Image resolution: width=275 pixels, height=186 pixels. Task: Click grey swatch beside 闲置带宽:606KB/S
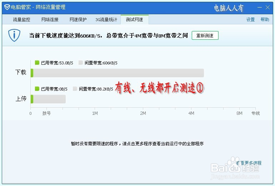tap(81, 63)
